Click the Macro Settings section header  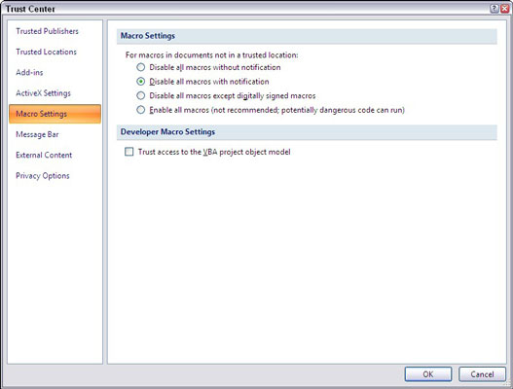(x=148, y=36)
